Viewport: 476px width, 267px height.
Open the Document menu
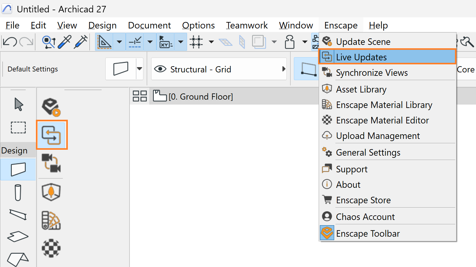149,25
